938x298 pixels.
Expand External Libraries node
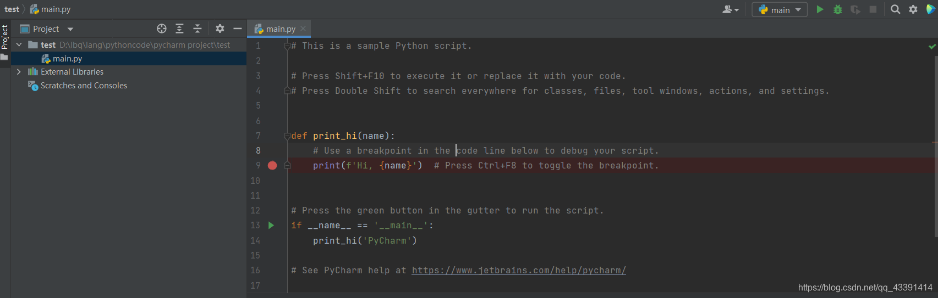tap(19, 72)
